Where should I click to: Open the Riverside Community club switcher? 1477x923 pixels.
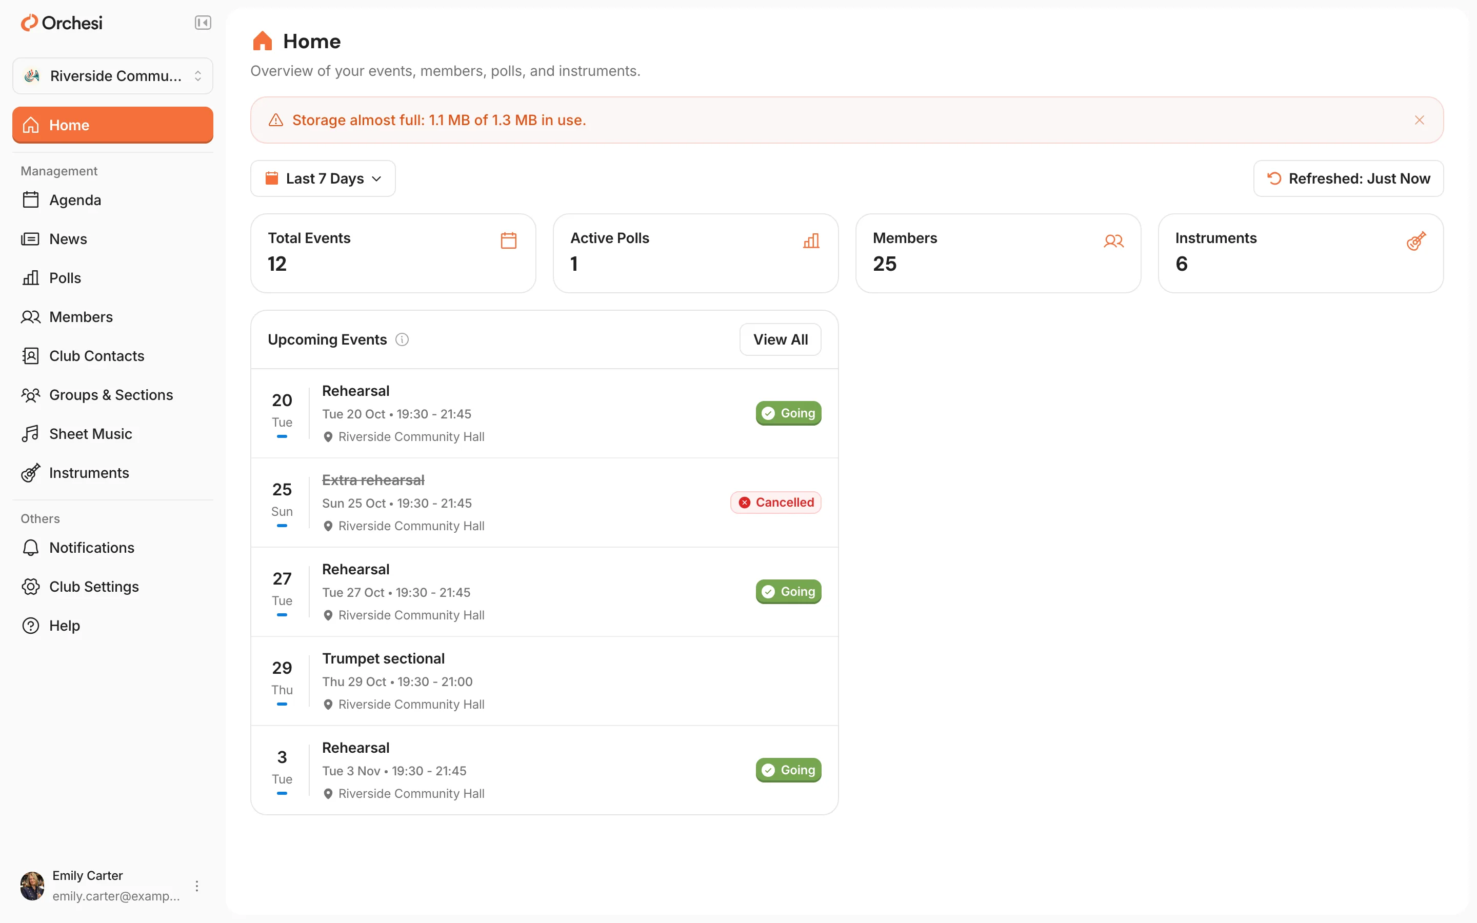click(113, 76)
